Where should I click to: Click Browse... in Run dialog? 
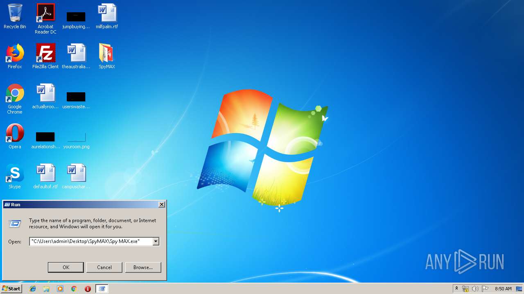143,267
